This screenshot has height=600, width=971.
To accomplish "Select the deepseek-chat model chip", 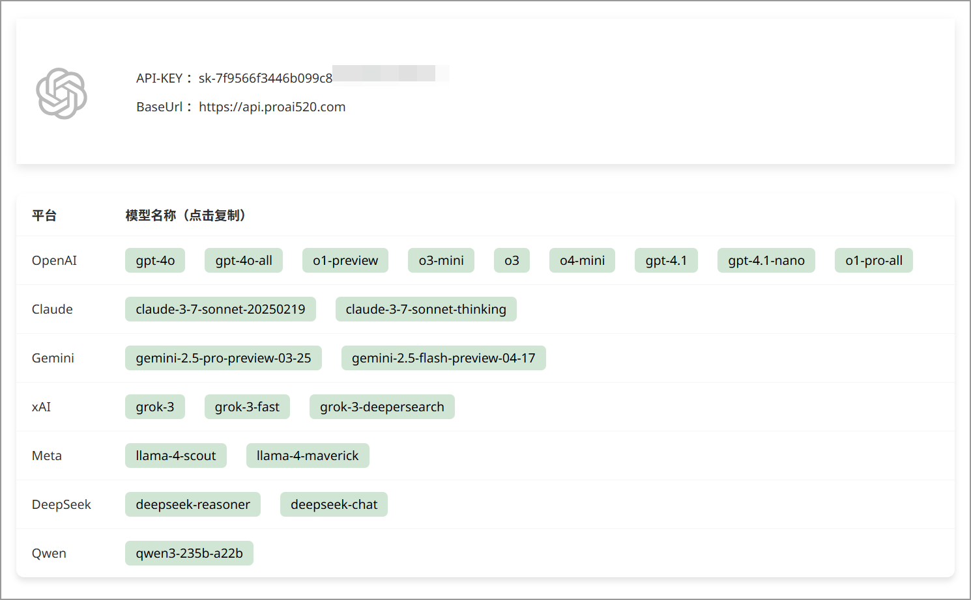I will click(334, 504).
